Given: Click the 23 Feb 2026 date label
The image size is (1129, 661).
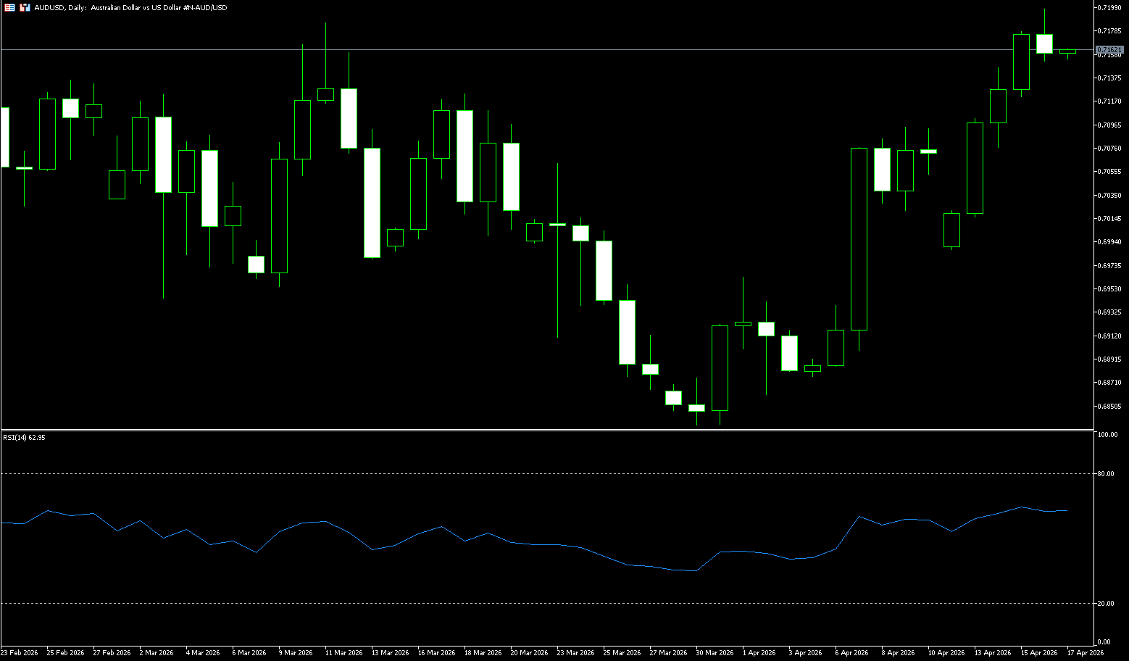Looking at the screenshot, I should pyautogui.click(x=20, y=653).
